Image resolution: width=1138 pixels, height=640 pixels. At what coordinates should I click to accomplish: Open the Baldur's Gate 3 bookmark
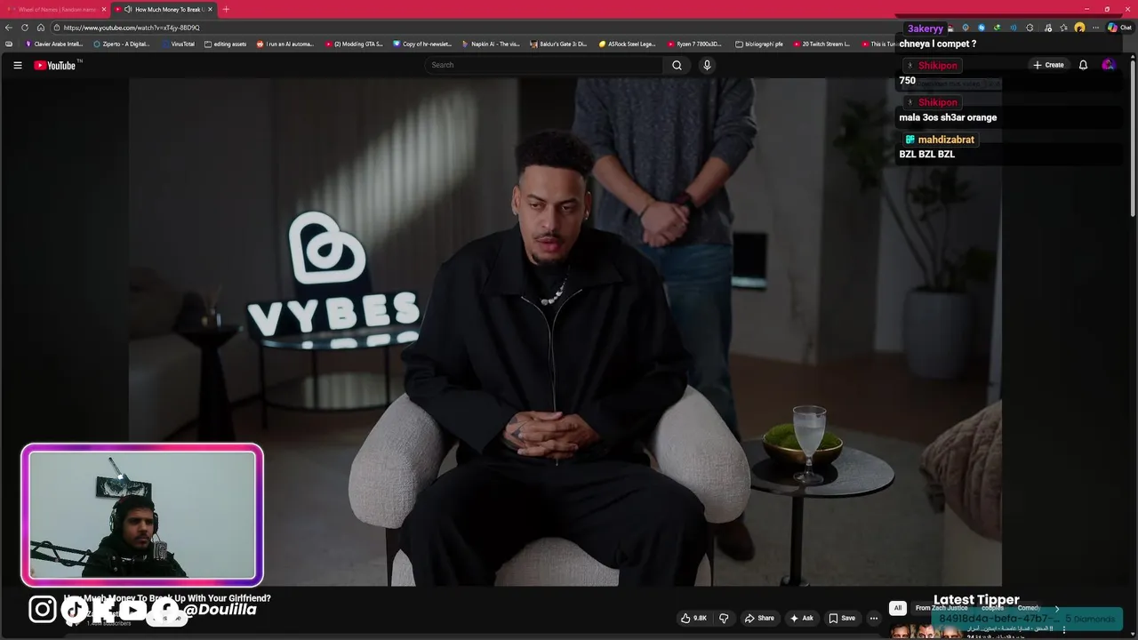pos(558,44)
